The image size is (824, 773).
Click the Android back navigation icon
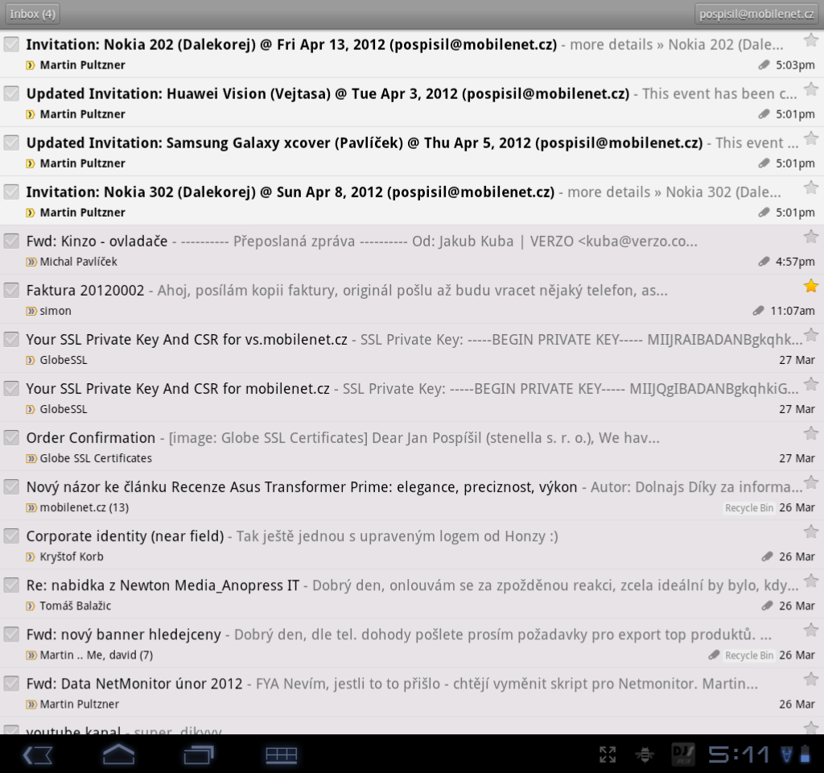pyautogui.click(x=38, y=754)
